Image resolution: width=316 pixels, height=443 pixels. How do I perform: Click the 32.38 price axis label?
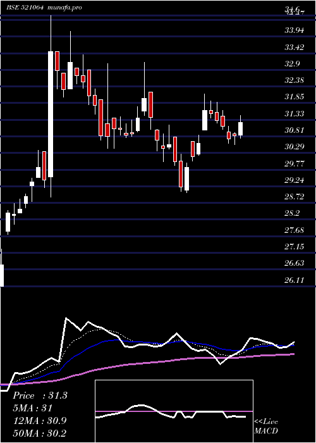pos(295,80)
